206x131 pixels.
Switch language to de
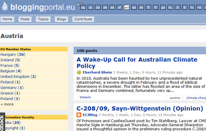pos(105,8)
